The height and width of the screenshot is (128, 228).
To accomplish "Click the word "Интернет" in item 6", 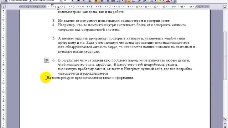I will [131, 69].
